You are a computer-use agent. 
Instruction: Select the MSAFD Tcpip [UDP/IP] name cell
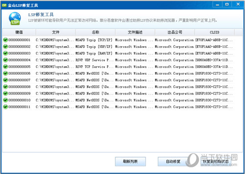coord(94,47)
